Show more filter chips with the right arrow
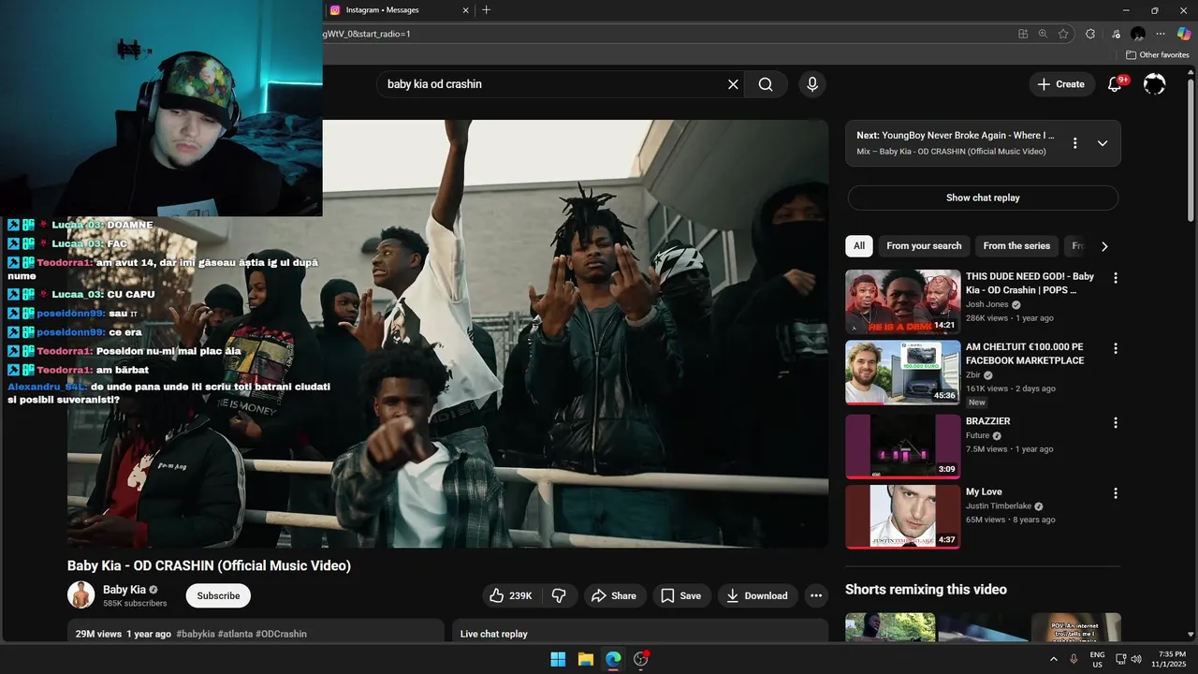 tap(1104, 246)
